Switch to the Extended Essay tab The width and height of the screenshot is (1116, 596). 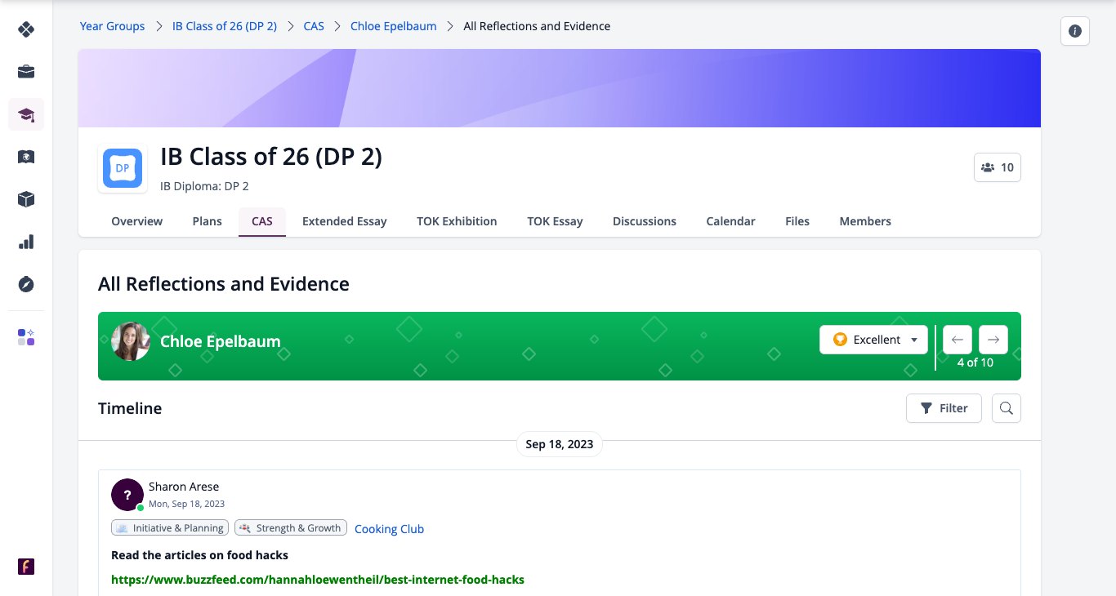[345, 221]
